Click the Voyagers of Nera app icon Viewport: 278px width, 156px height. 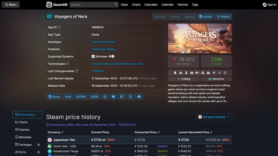click(x=49, y=16)
